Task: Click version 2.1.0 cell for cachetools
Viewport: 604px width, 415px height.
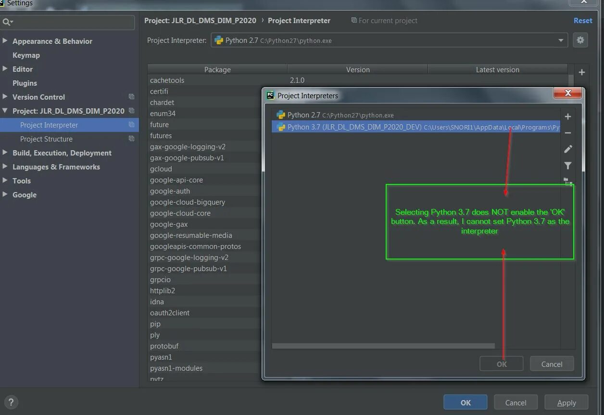Action: pos(297,80)
